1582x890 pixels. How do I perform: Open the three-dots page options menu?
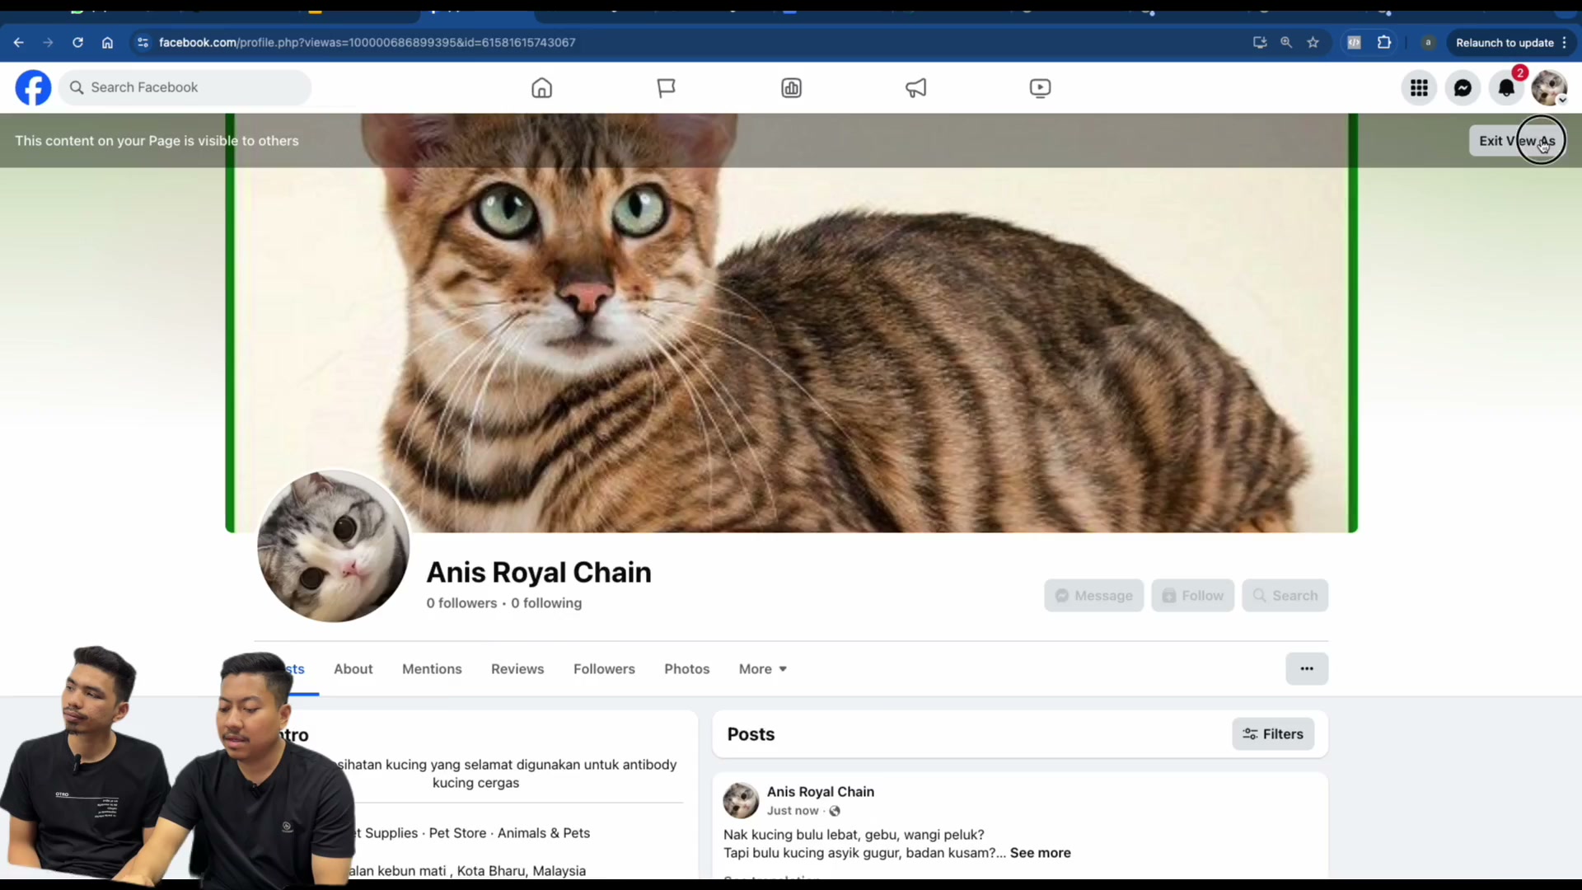(x=1307, y=668)
